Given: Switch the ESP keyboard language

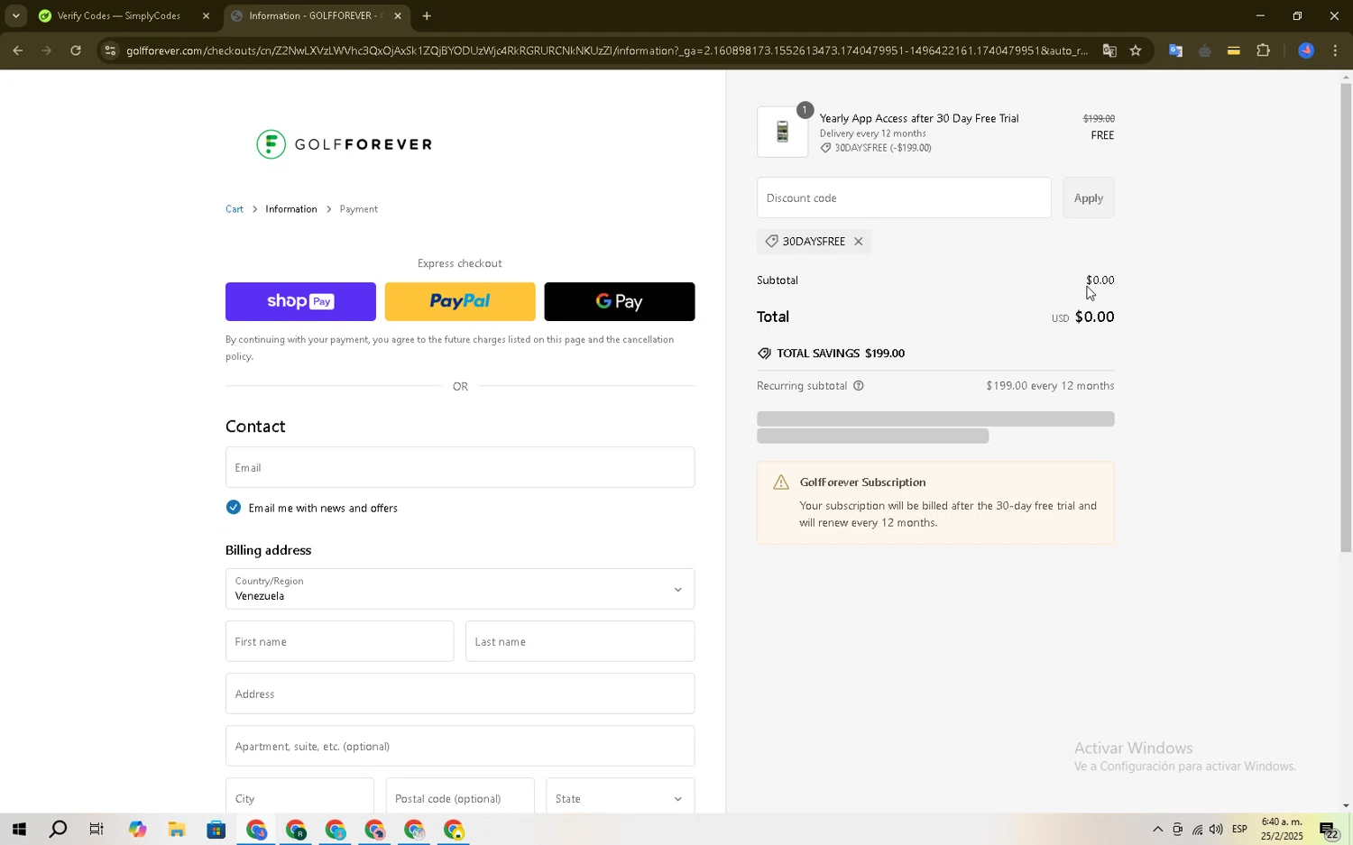Looking at the screenshot, I should tap(1240, 830).
